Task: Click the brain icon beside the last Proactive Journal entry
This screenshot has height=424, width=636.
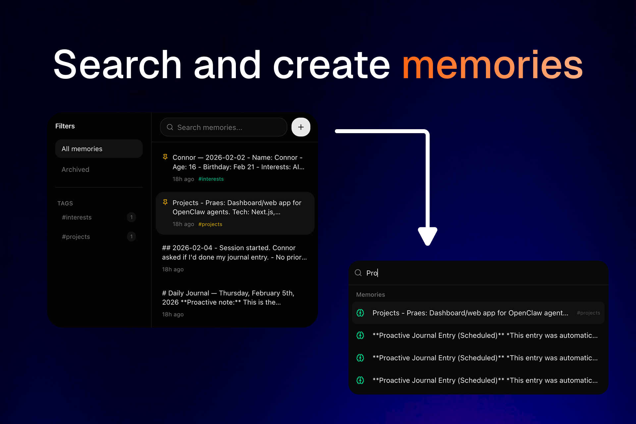Action: pyautogui.click(x=360, y=380)
